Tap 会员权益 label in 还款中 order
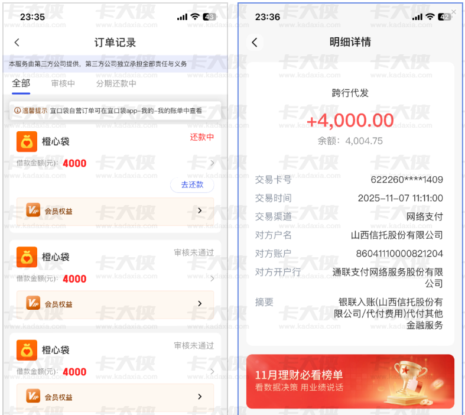 click(58, 211)
